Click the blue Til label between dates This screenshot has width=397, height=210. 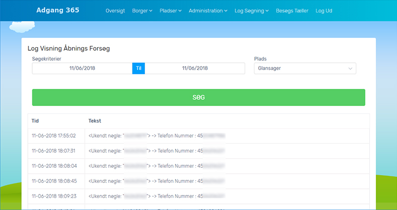coord(138,68)
